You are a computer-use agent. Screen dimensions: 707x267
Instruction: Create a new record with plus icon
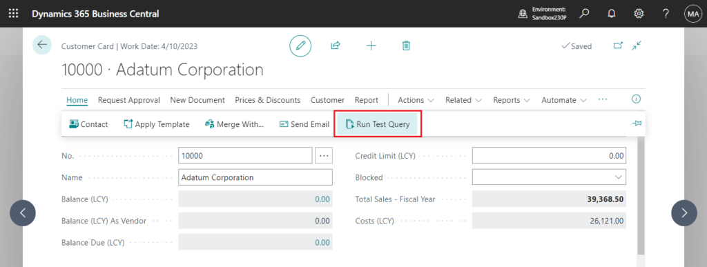point(371,46)
